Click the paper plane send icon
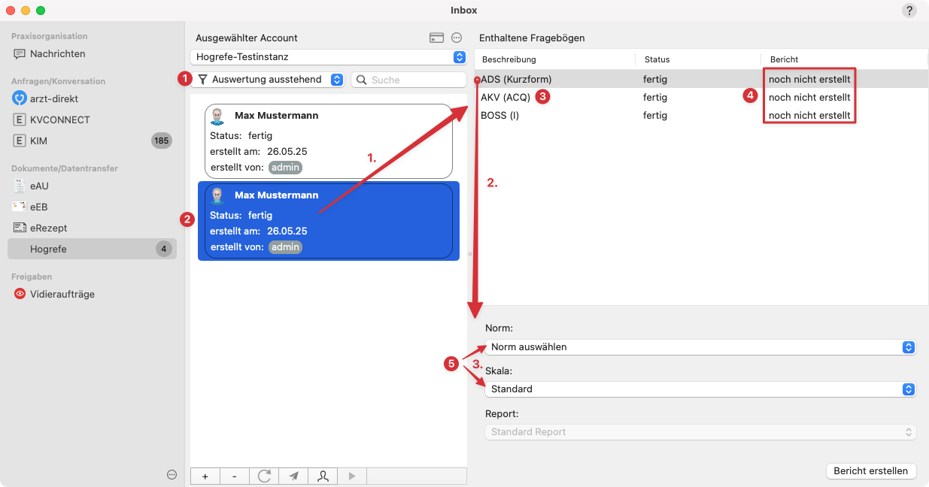 293,476
